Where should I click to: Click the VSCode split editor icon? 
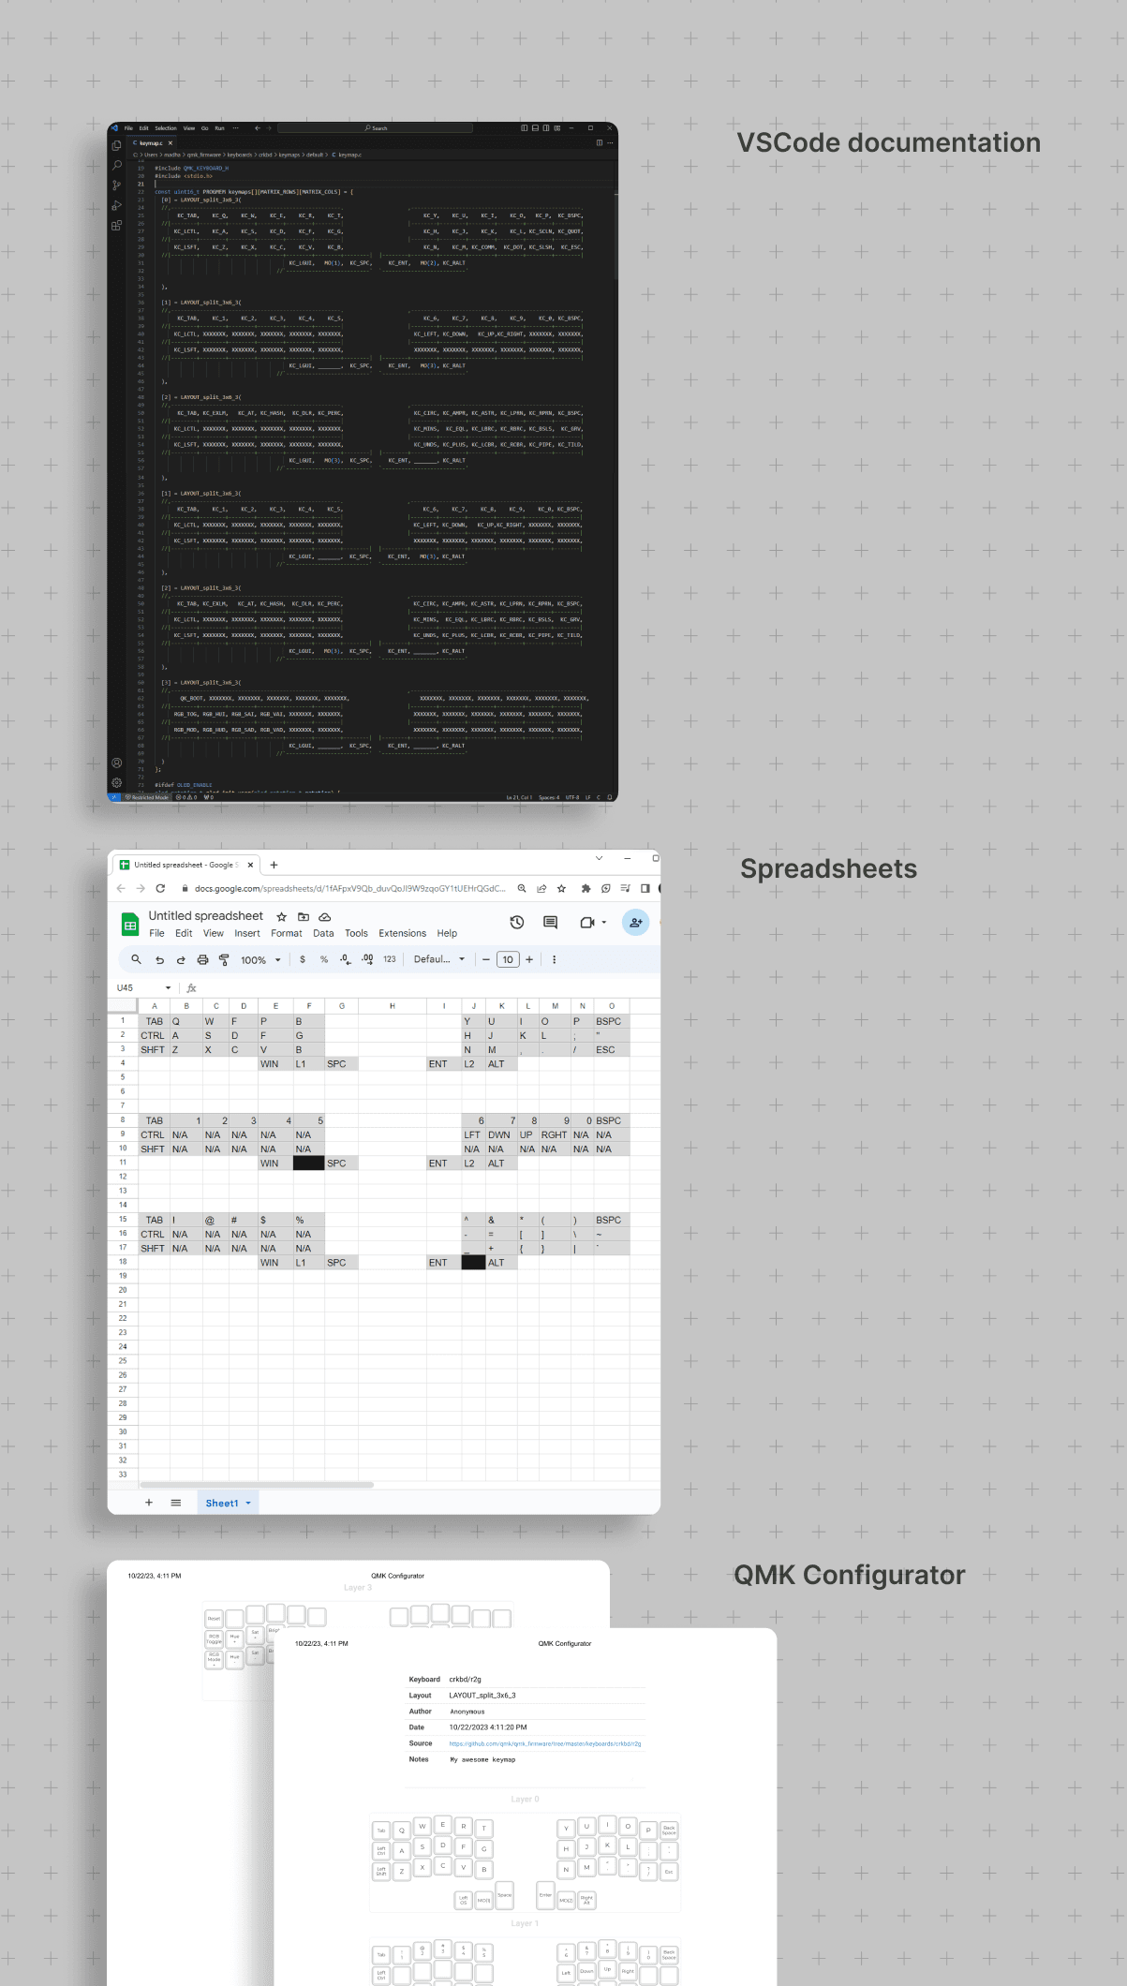[600, 142]
